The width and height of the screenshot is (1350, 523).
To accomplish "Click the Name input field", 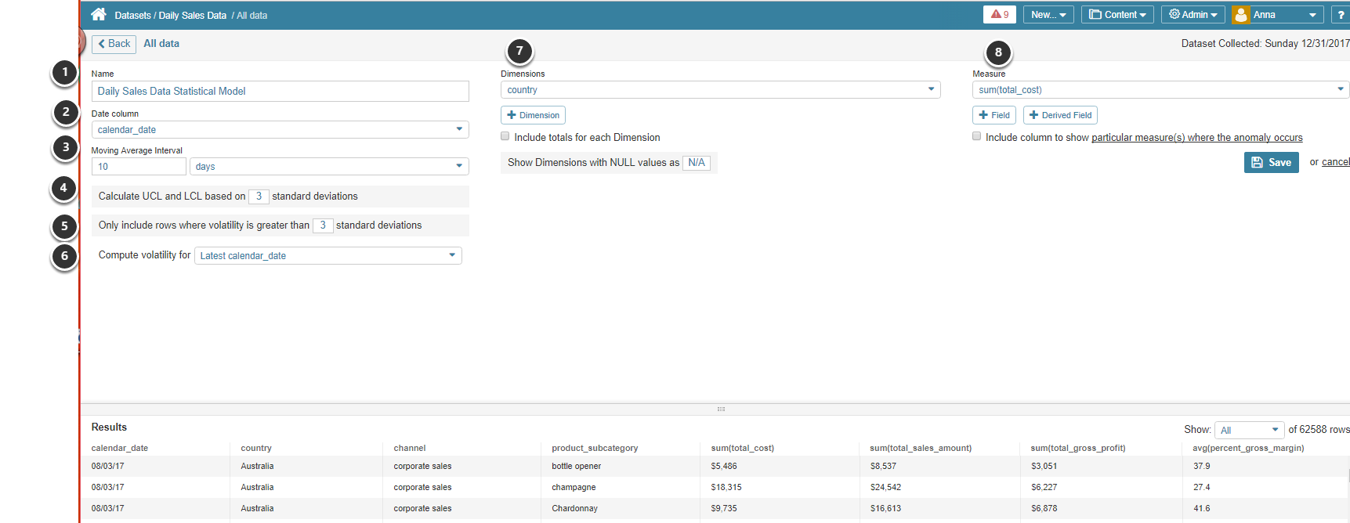I will (280, 92).
